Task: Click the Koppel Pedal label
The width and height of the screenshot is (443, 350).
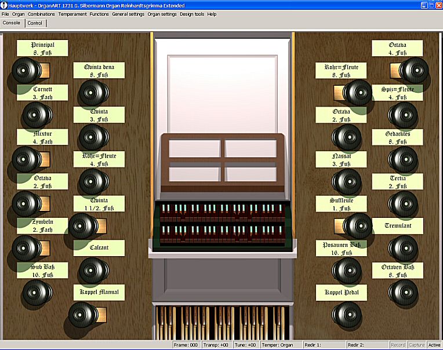Action: 342,293
